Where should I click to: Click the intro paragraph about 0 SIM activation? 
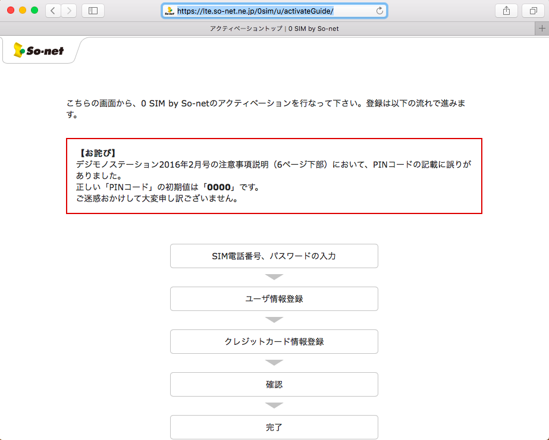tap(266, 109)
